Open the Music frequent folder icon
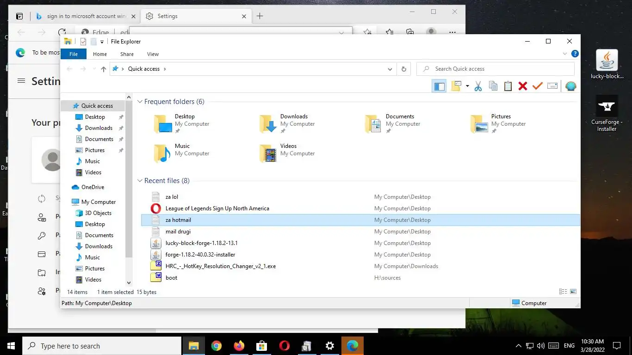 coord(162,153)
